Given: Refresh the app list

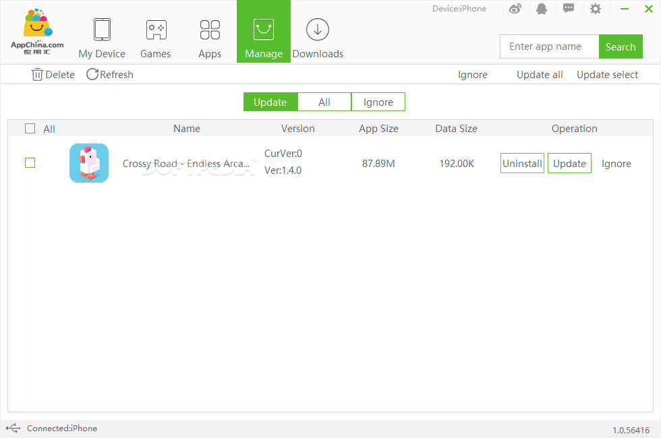Looking at the screenshot, I should coord(109,75).
